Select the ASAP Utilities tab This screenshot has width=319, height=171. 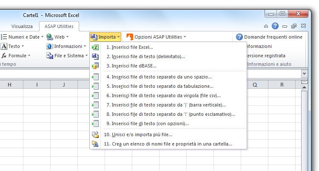click(x=59, y=26)
